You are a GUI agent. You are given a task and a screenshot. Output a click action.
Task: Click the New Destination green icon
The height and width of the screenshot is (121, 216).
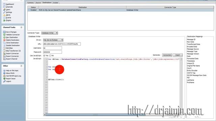click(x=4, y=37)
